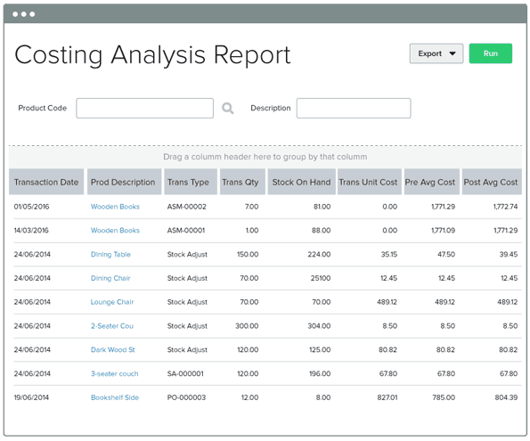The image size is (530, 441).
Task: Click the 19/06/2014 transaction date cell
Action: (31, 397)
